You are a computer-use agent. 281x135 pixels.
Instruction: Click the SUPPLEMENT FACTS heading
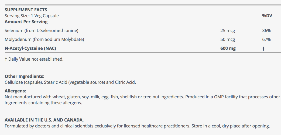pyautogui.click(x=26, y=10)
